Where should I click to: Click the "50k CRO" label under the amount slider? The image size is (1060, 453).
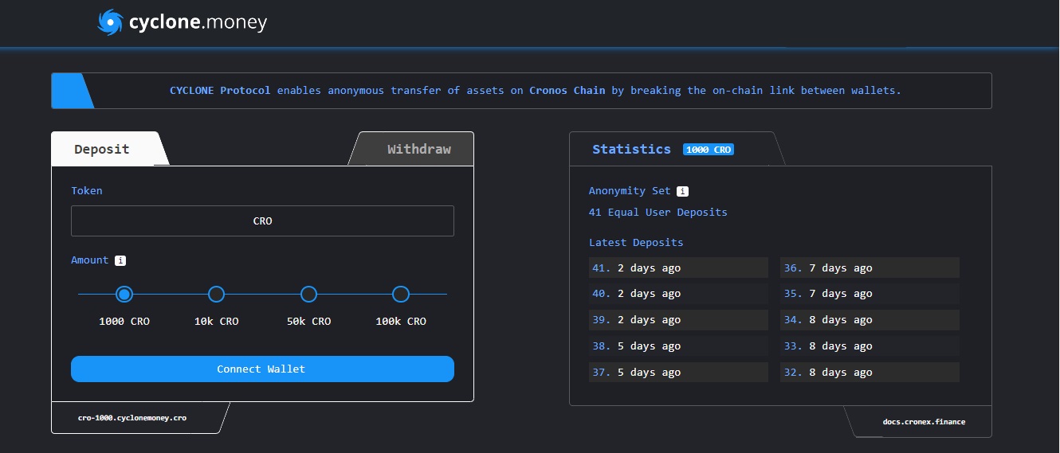[x=308, y=322]
